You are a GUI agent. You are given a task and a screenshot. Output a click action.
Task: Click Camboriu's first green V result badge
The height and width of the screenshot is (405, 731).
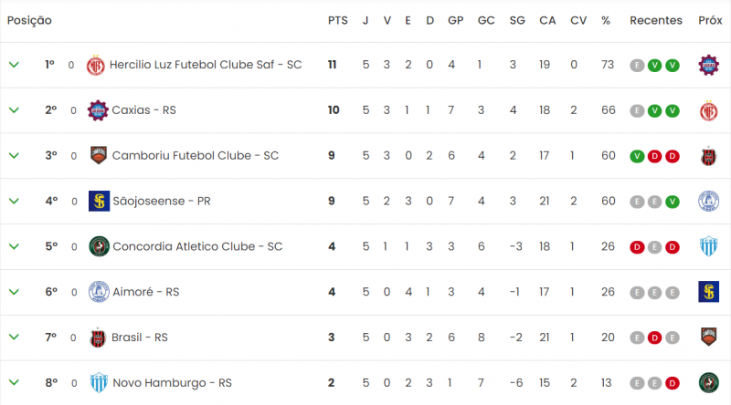(637, 156)
